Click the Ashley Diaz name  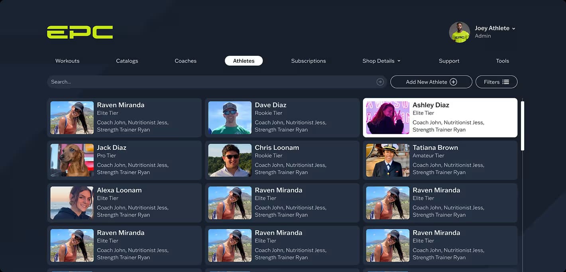431,105
